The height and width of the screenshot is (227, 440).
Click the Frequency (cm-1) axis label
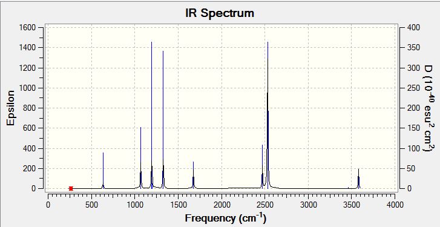[x=225, y=218]
